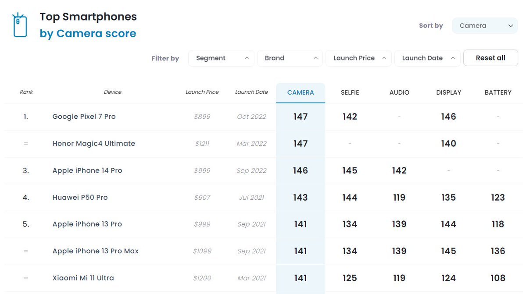Click rank number 4. for Huawei P50 Pro
The width and height of the screenshot is (526, 294).
coord(26,198)
